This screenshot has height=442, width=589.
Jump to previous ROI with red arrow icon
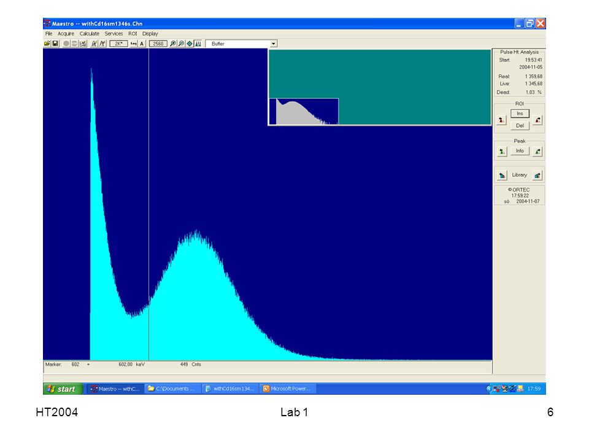tap(501, 120)
